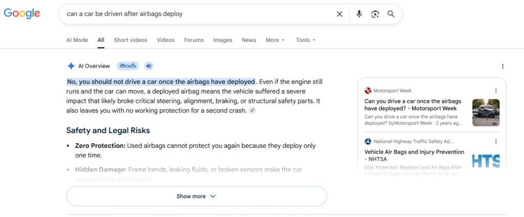Clear the search query with the X icon

[x=340, y=14]
